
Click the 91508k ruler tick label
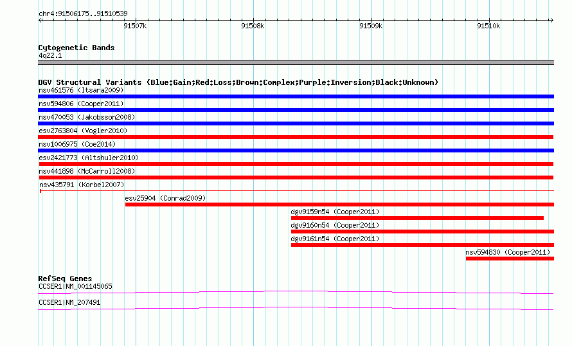click(253, 26)
